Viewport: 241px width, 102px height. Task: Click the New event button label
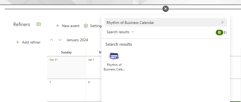click(71, 26)
